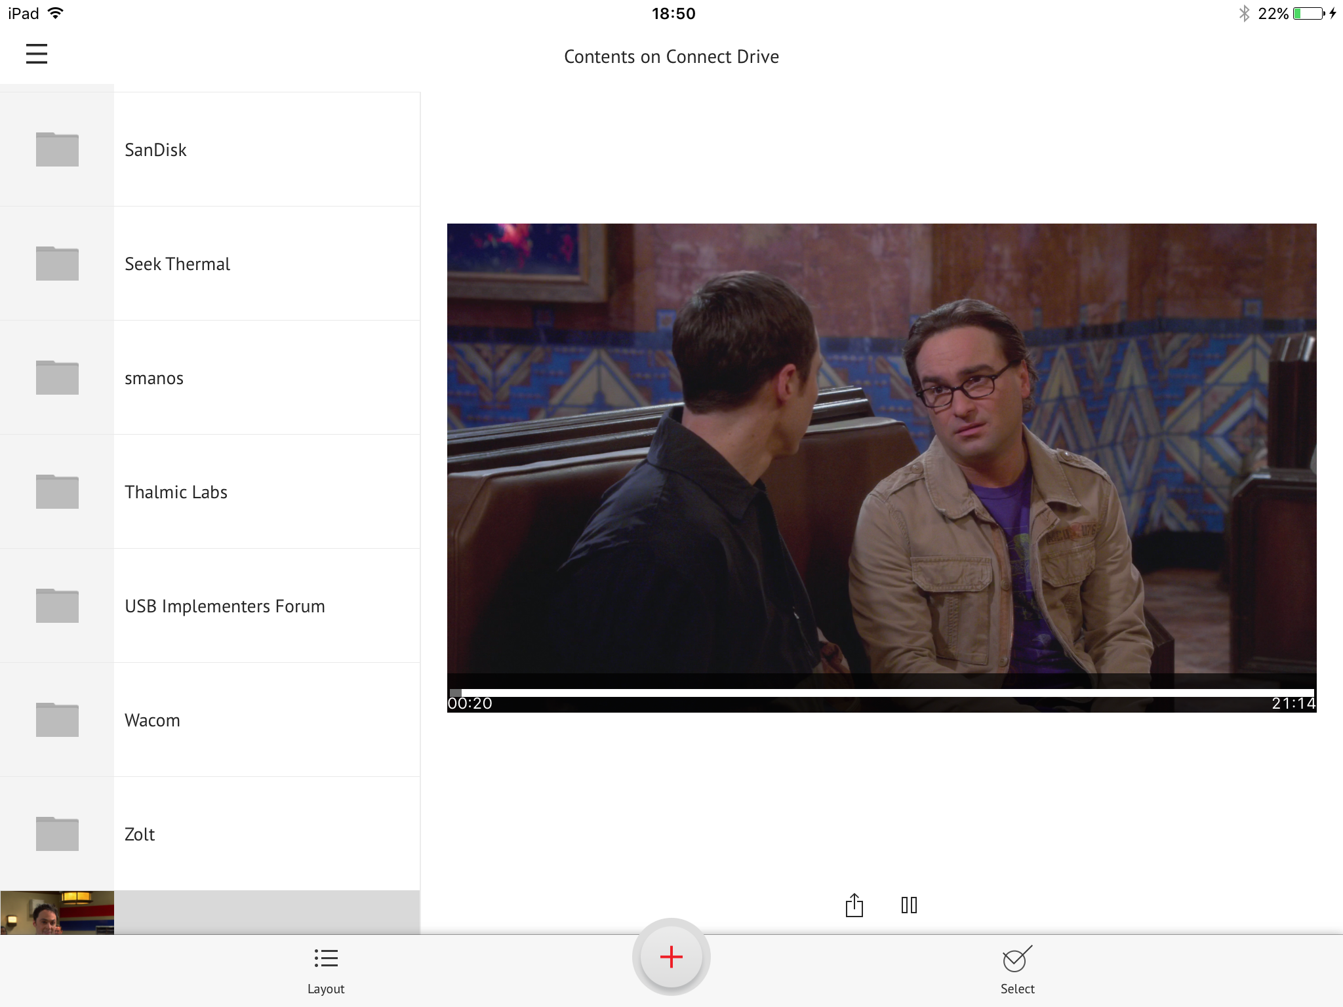This screenshot has width=1343, height=1007.
Task: Tap the total duration 21:14
Action: click(1293, 703)
